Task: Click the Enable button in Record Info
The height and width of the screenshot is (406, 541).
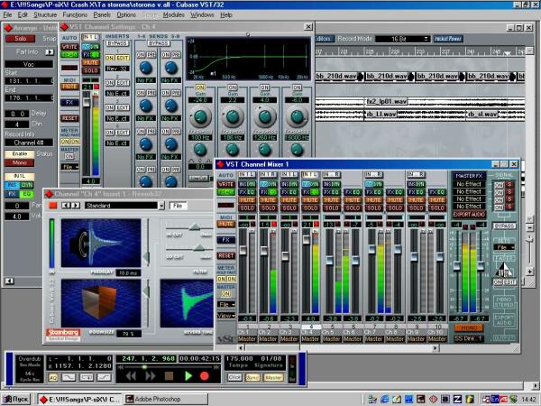Action: (20, 153)
